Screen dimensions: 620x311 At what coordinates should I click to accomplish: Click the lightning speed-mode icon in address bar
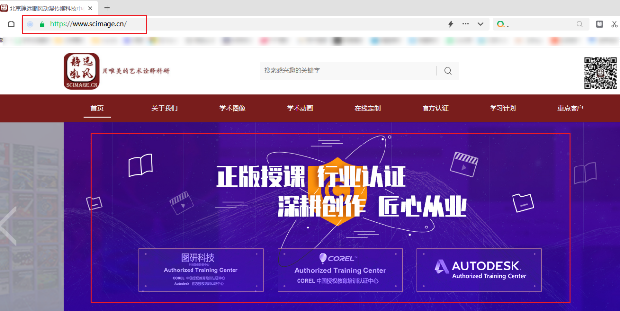[451, 24]
